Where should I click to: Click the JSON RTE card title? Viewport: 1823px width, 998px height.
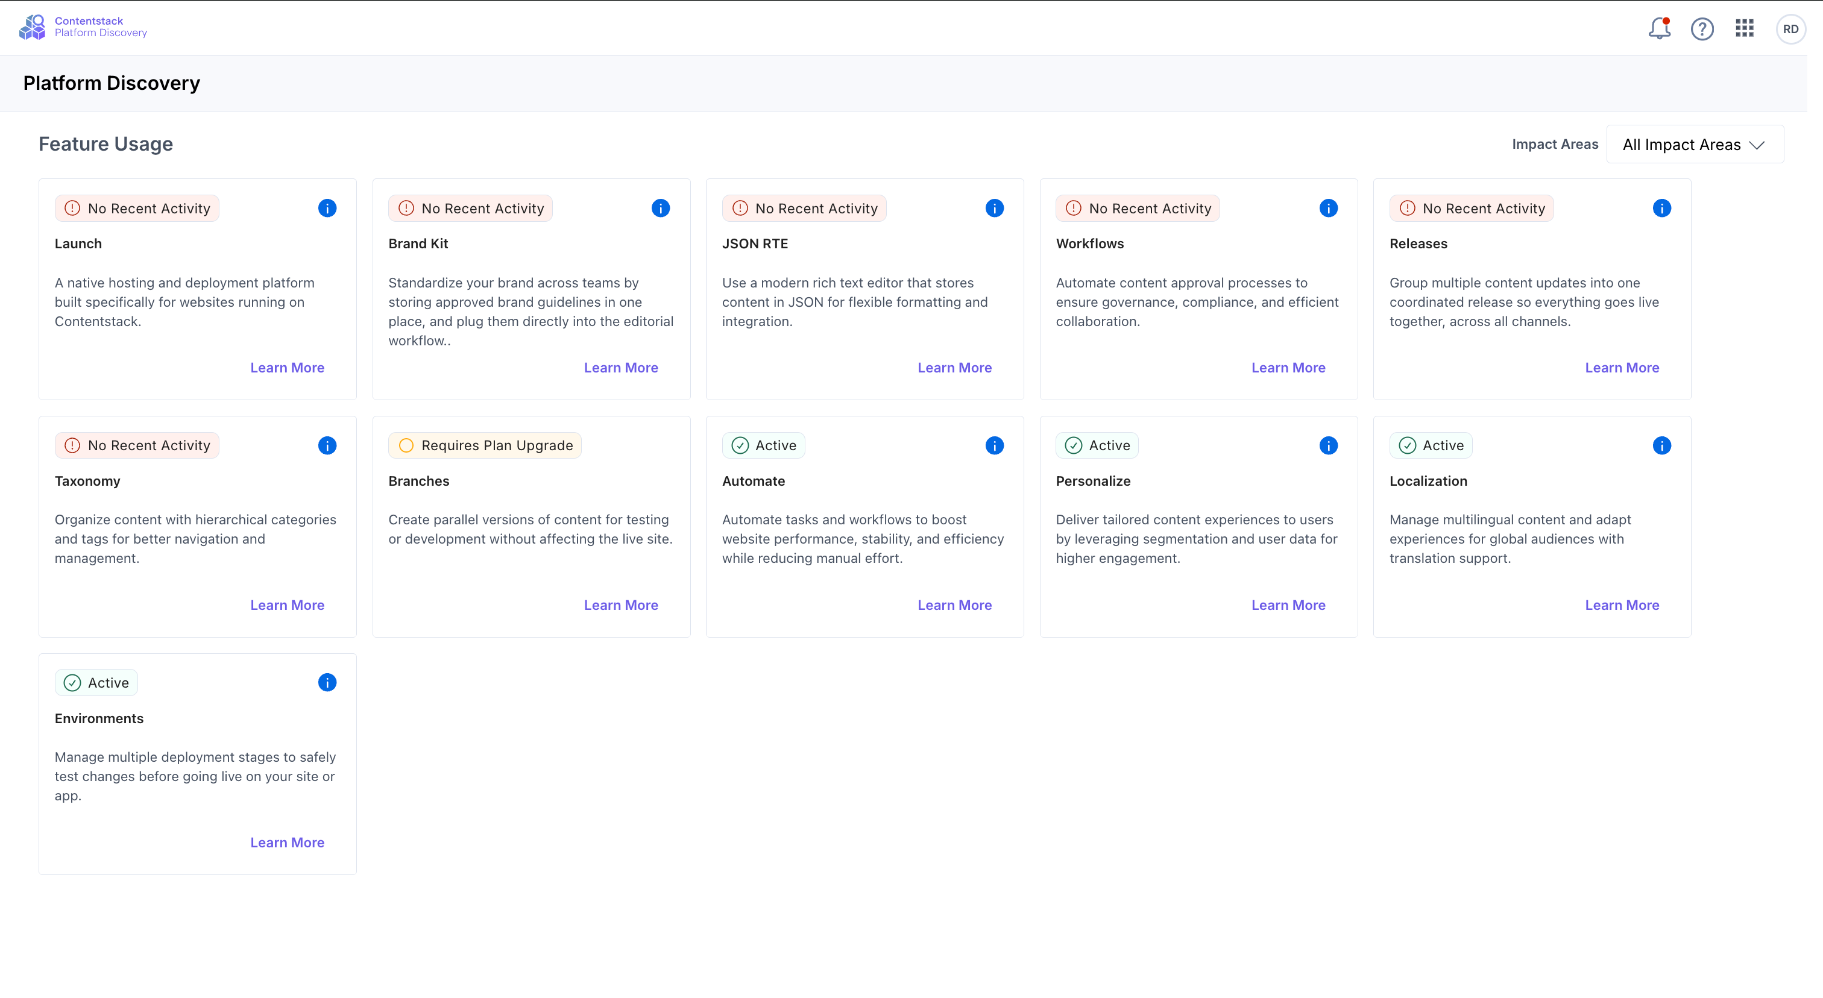(x=755, y=243)
